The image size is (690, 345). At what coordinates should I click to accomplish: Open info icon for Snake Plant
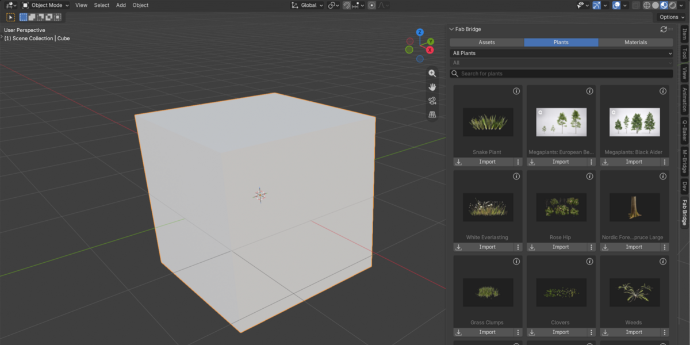coord(516,91)
